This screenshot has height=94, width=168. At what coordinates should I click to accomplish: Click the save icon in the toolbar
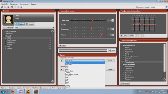pos(2,7)
